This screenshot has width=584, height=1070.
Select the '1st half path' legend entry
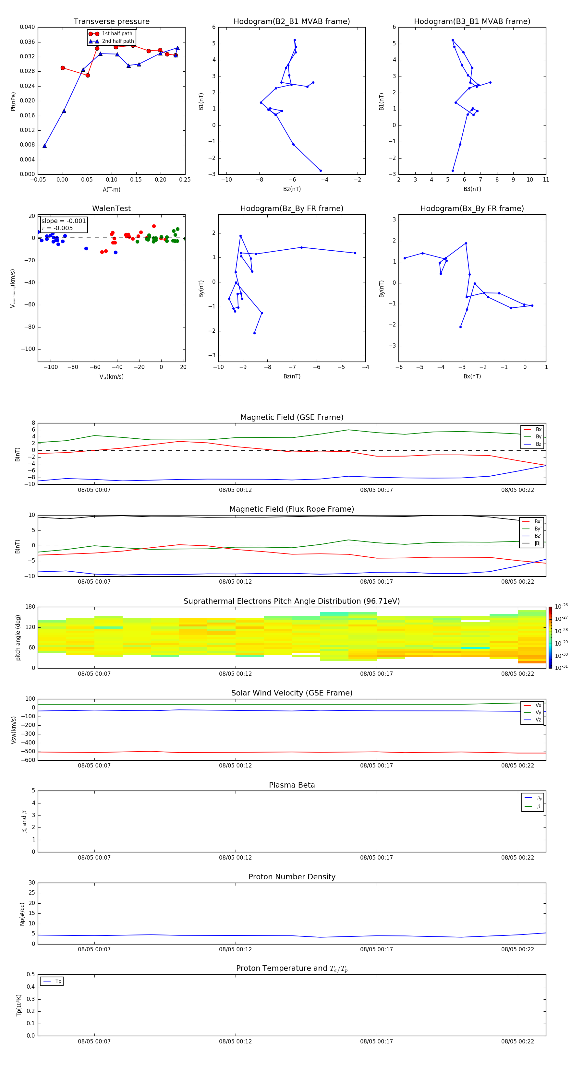point(111,34)
